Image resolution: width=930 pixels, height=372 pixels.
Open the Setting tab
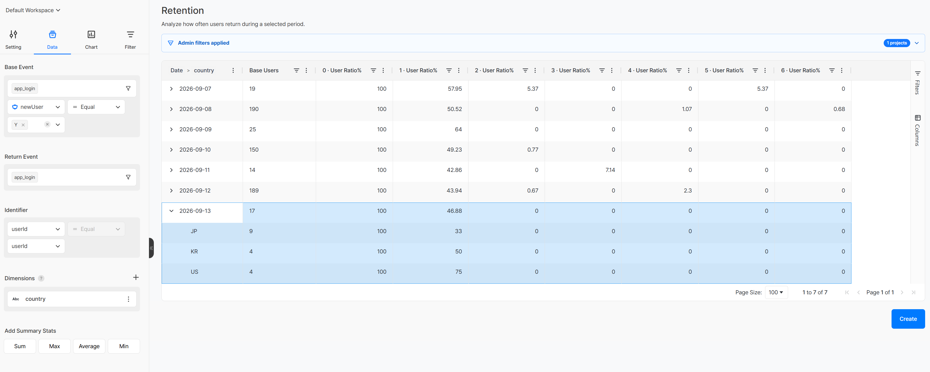click(13, 40)
